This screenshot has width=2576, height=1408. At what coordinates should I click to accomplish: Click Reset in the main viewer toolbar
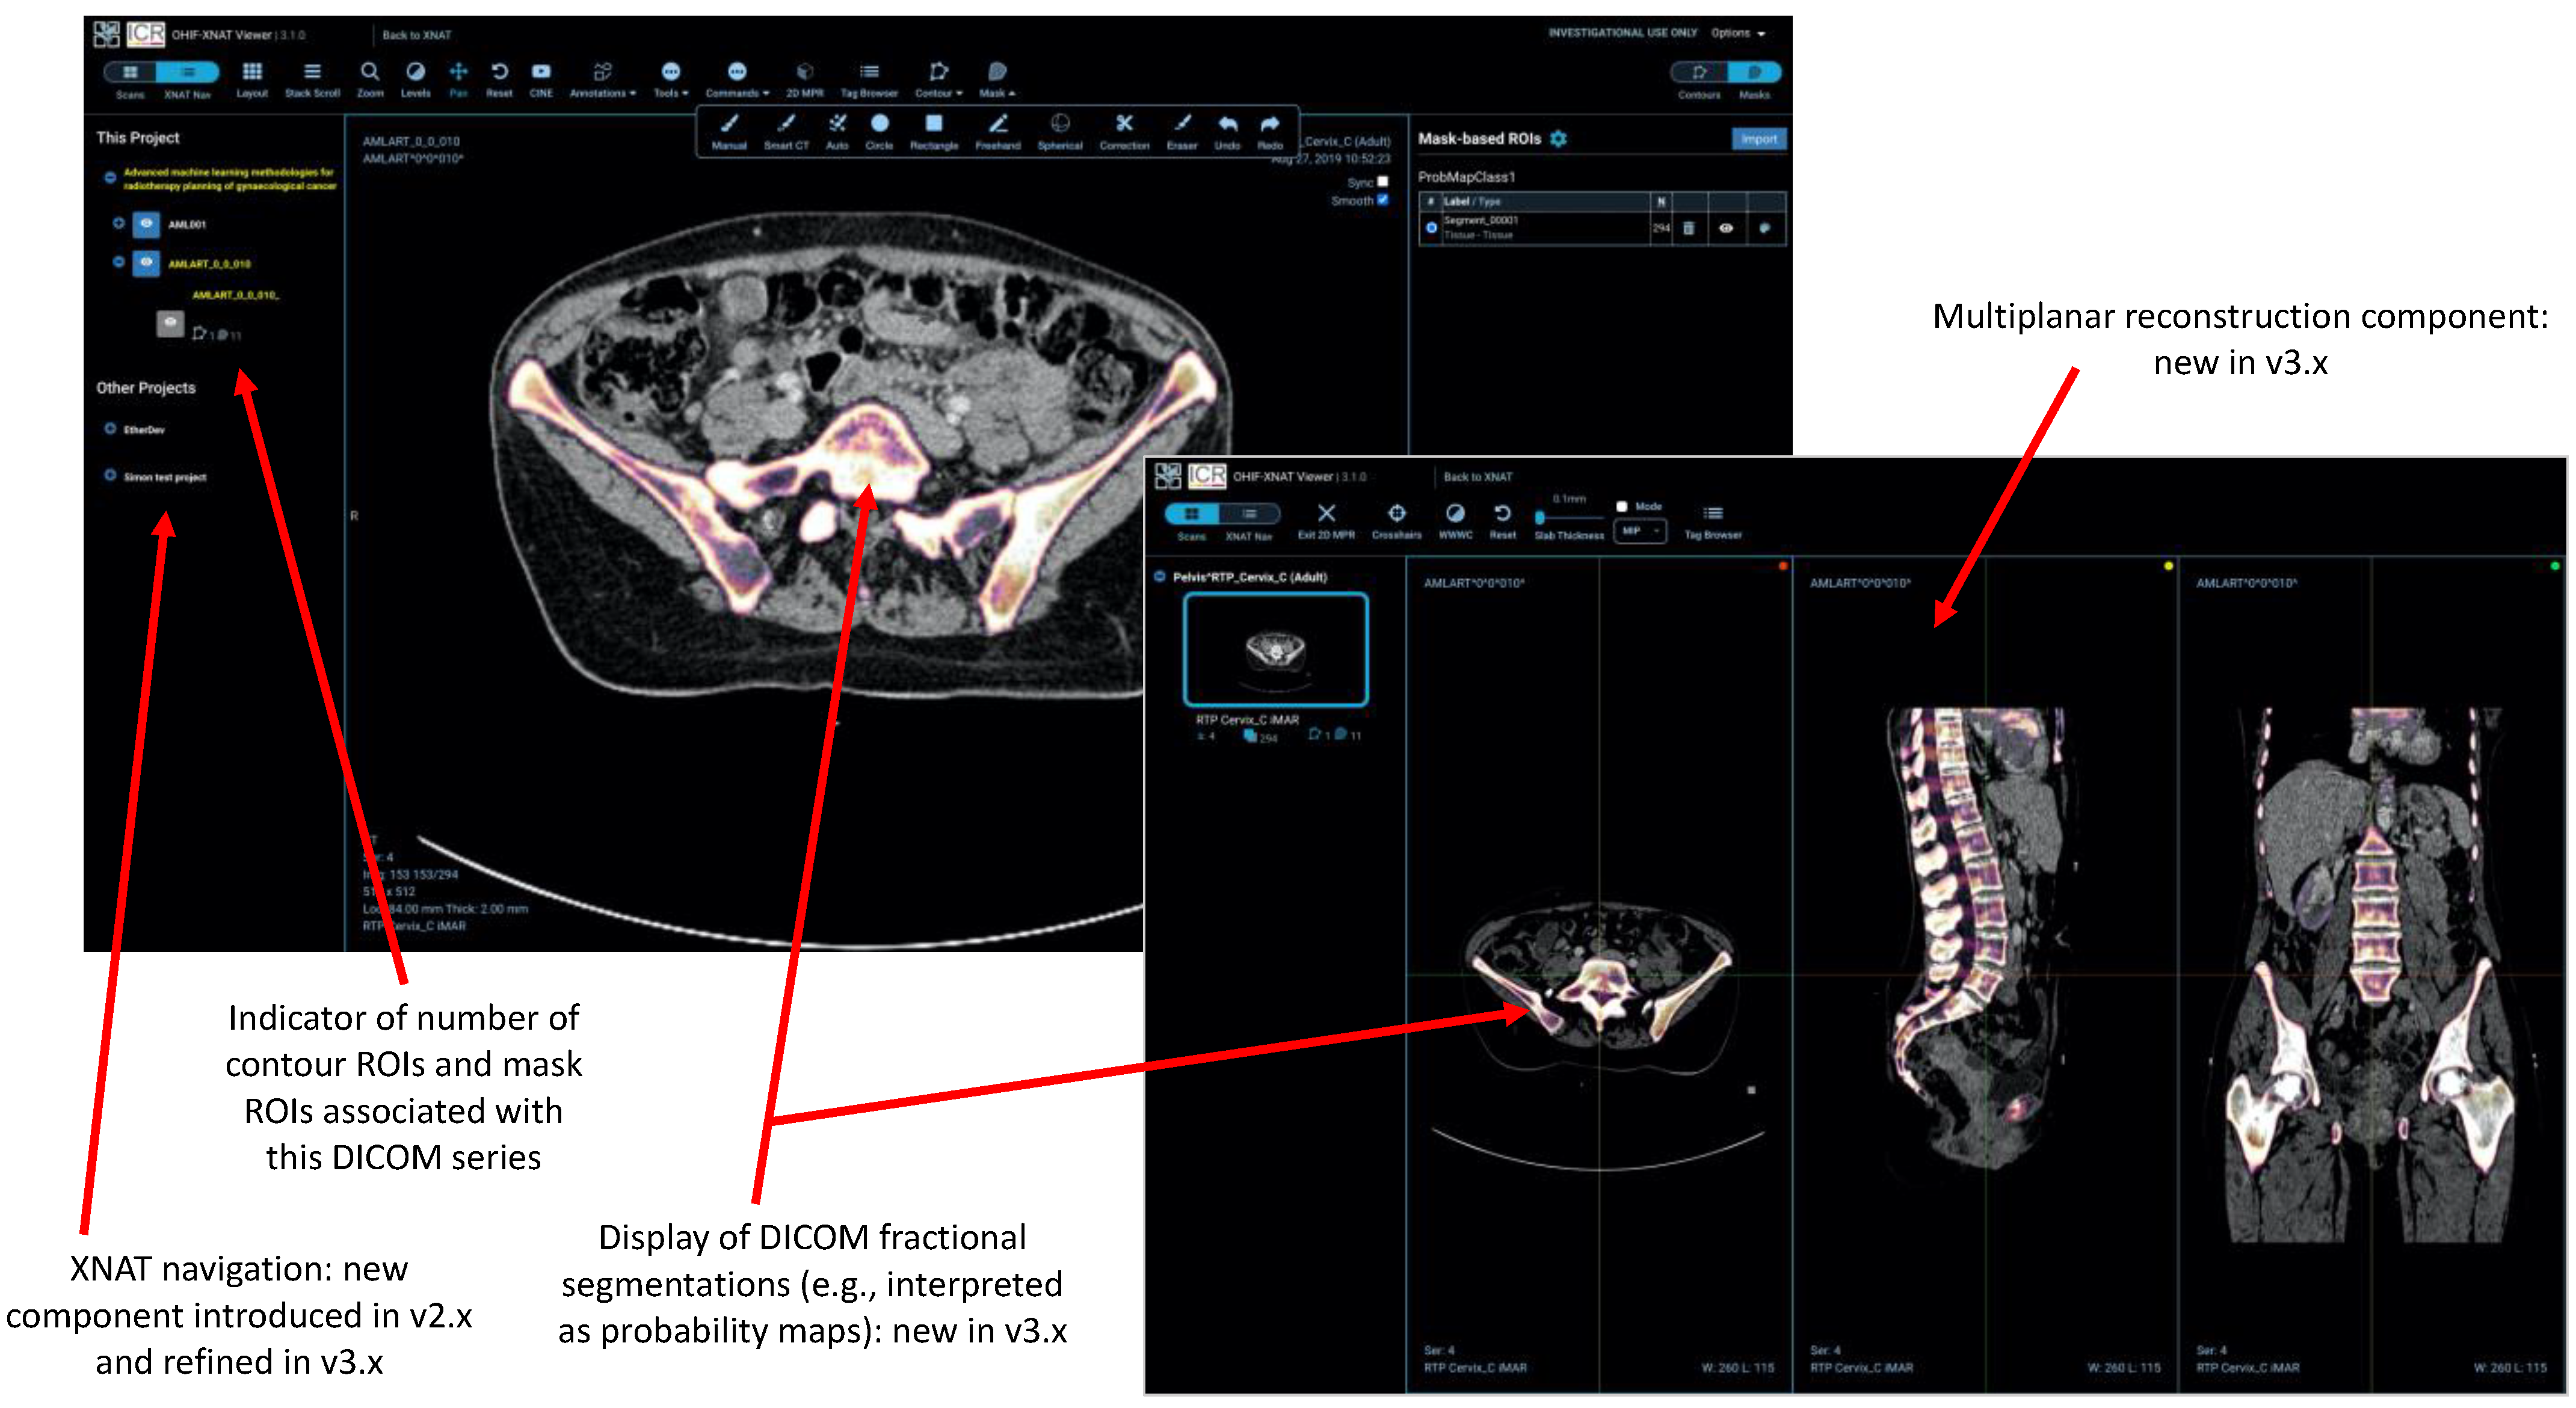(499, 79)
